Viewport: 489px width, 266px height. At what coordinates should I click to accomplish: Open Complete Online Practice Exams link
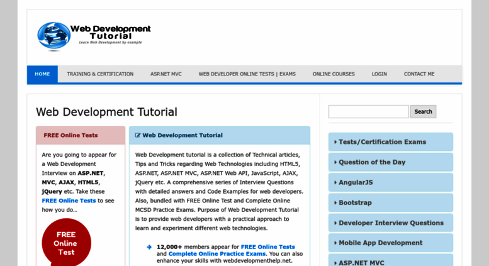[216, 254]
